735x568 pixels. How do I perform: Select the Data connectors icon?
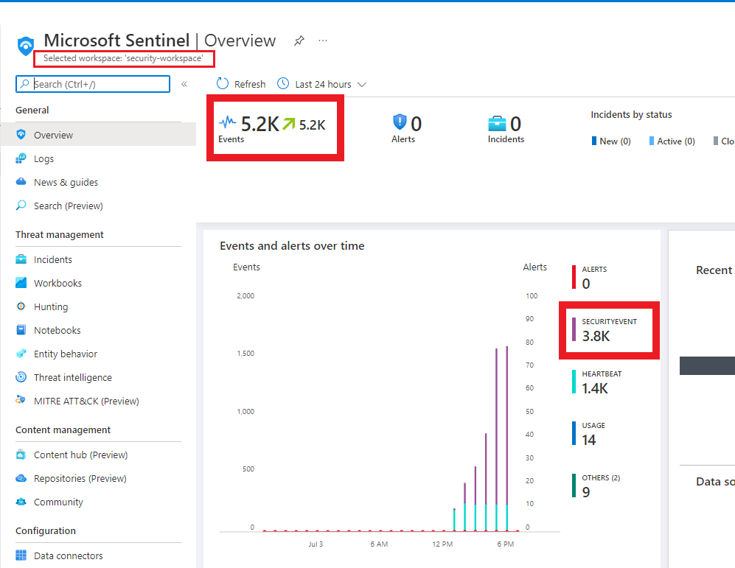(21, 555)
